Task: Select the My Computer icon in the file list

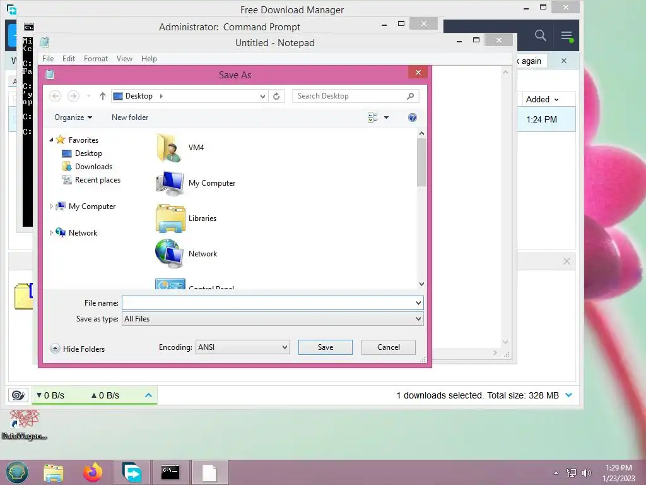Action: point(170,183)
